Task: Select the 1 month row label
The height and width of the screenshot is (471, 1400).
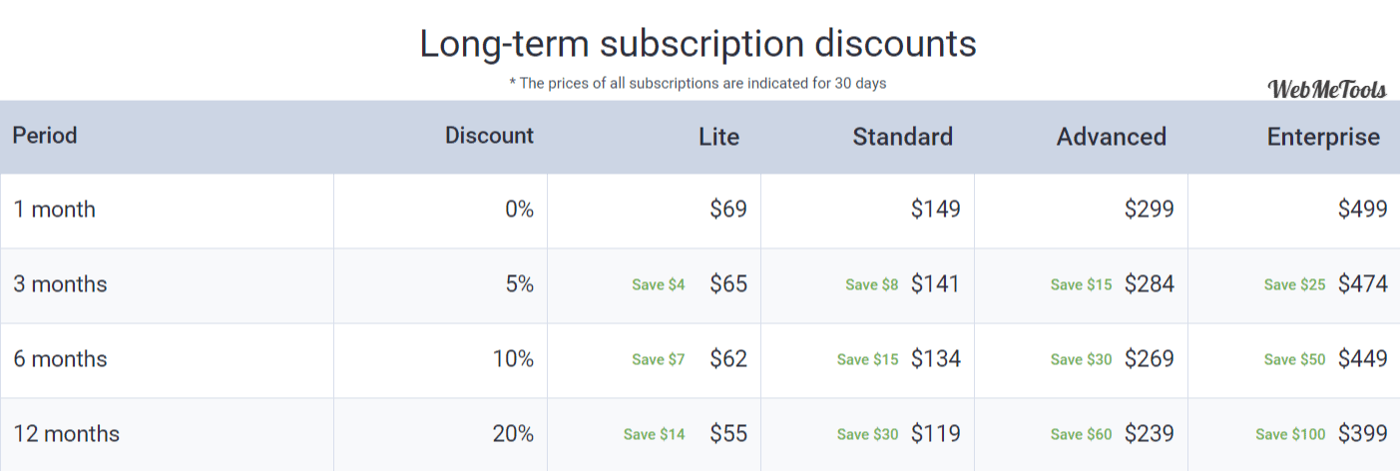Action: pos(55,210)
